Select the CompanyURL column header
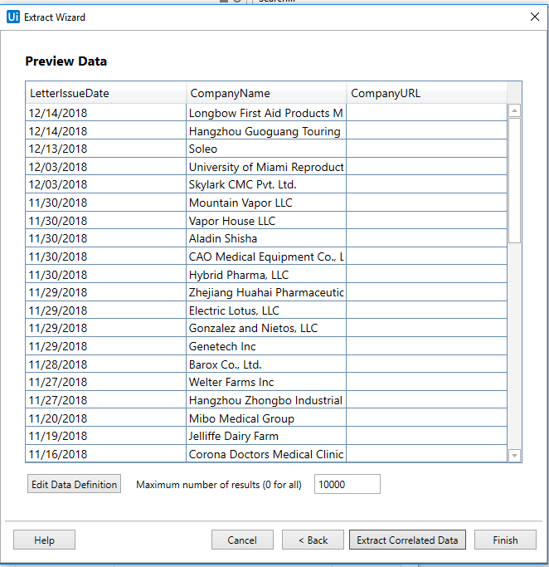 pos(426,93)
